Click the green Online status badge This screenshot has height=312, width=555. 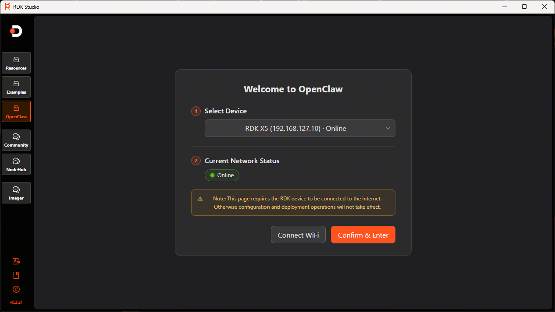click(222, 175)
